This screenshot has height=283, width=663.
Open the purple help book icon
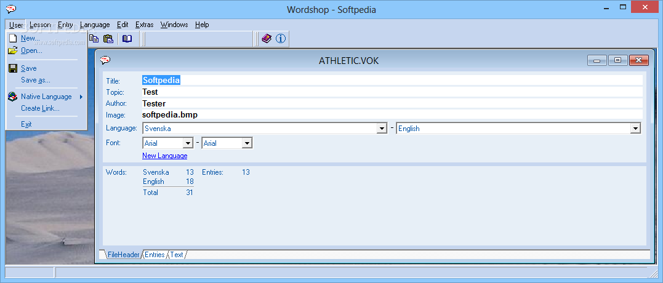pos(267,39)
